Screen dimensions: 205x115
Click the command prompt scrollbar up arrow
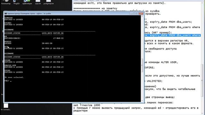142,17
